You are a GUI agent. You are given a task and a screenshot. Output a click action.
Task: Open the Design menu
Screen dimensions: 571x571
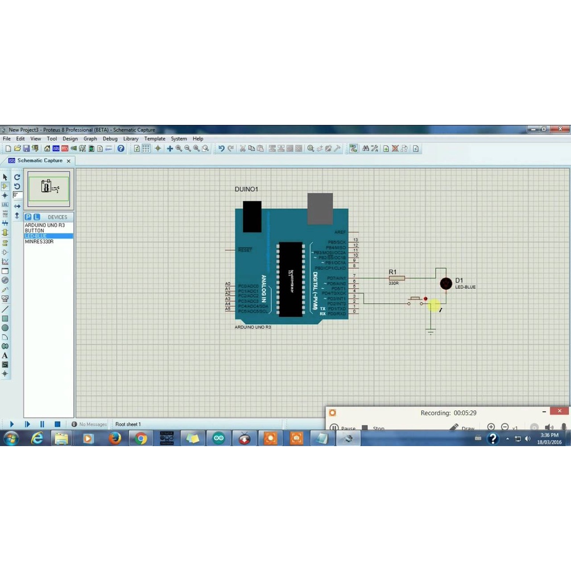(x=70, y=139)
